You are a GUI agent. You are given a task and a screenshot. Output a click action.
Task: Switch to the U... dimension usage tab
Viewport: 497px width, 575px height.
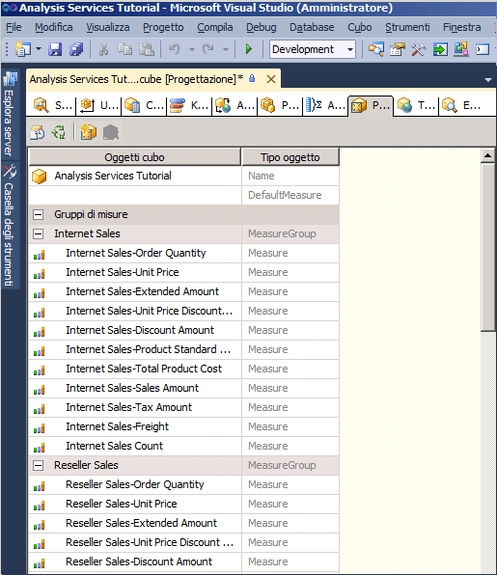pos(99,106)
